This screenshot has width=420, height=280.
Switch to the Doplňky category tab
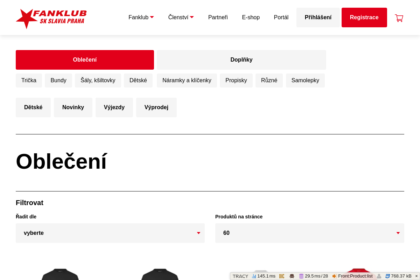(241, 60)
